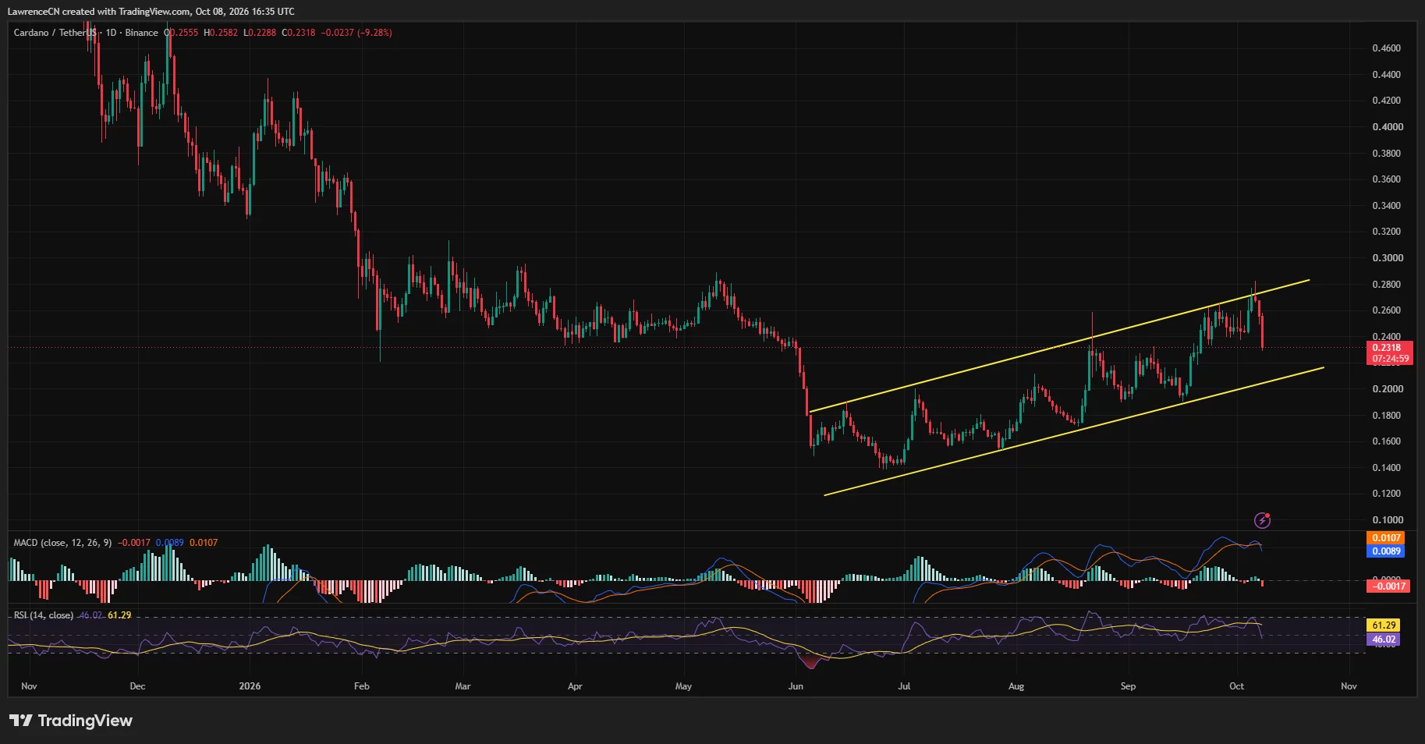1425x744 pixels.
Task: Click the purple lightning bolt icon on the chart
Action: pyautogui.click(x=1262, y=520)
